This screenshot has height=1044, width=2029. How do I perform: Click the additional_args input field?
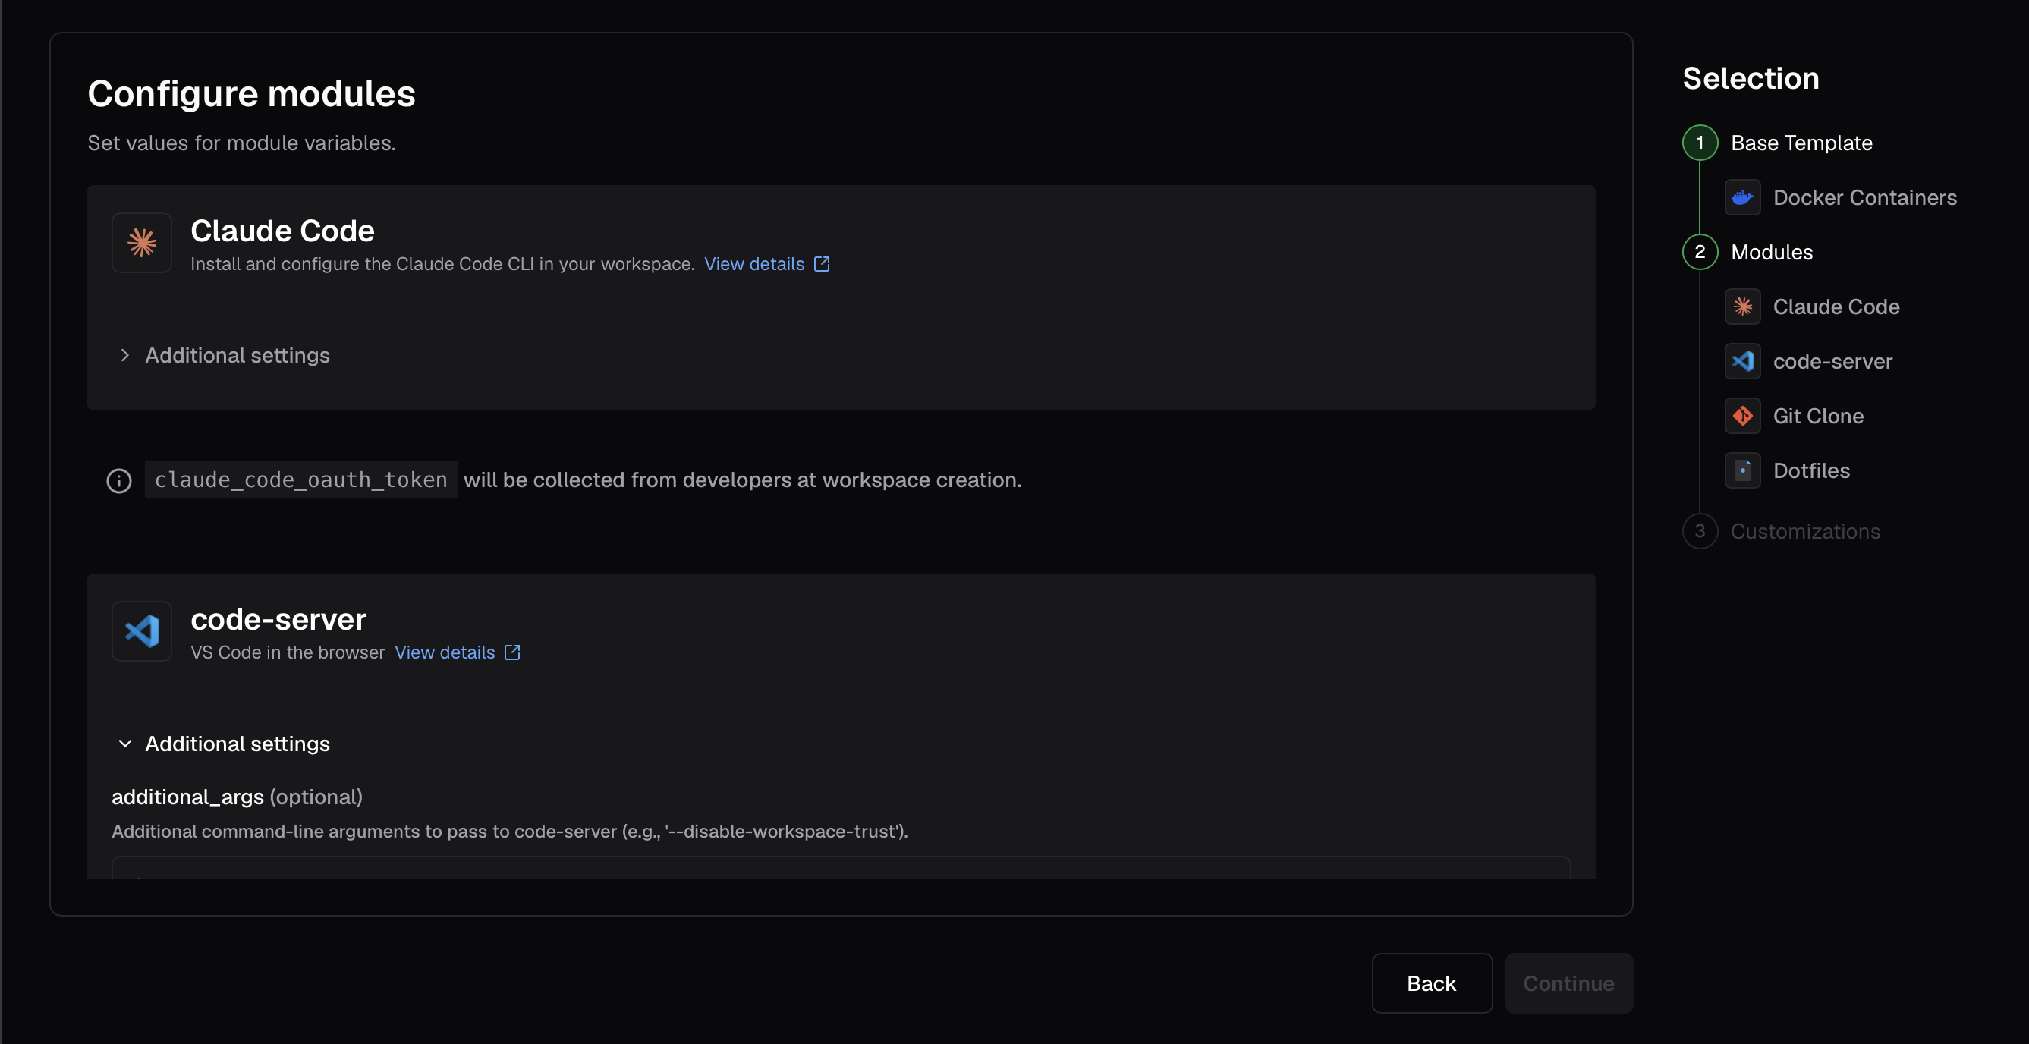841,868
